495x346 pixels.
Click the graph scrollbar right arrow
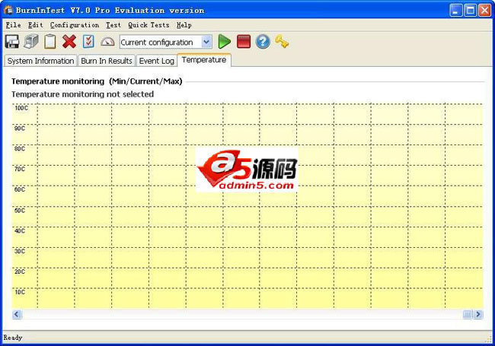pos(478,314)
